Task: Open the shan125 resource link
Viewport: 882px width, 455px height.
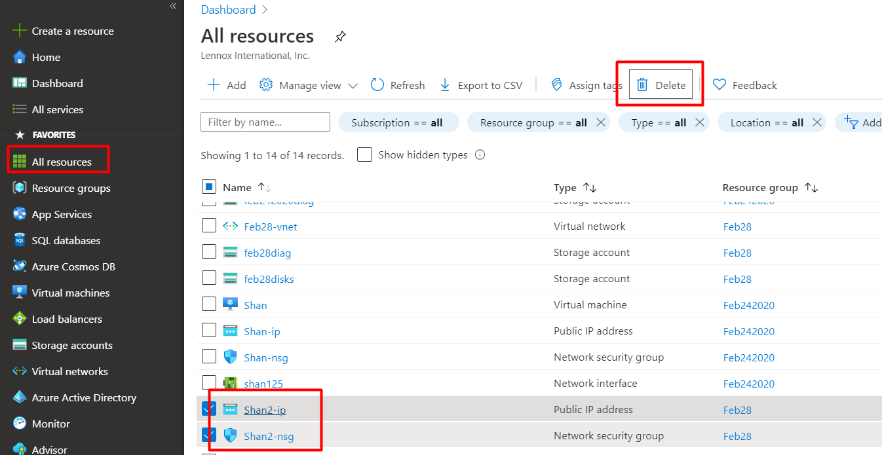Action: point(263,384)
